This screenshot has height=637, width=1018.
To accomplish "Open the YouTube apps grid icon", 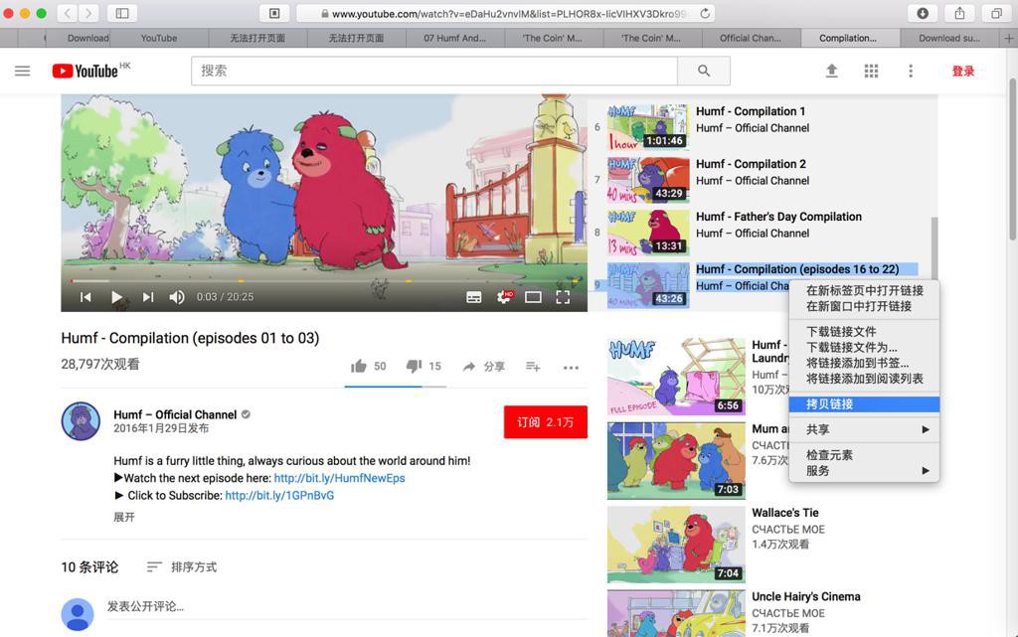I will [871, 71].
